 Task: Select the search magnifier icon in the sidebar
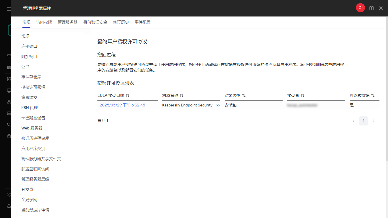coord(9,124)
